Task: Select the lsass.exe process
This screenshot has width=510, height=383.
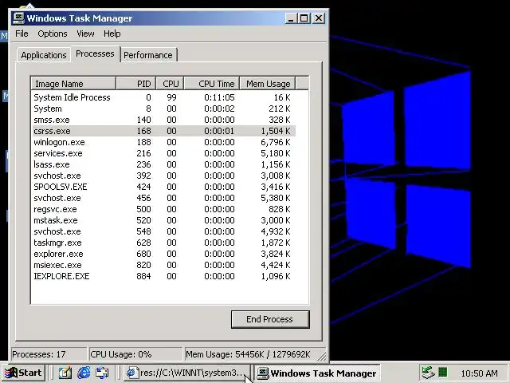Action: point(163,164)
